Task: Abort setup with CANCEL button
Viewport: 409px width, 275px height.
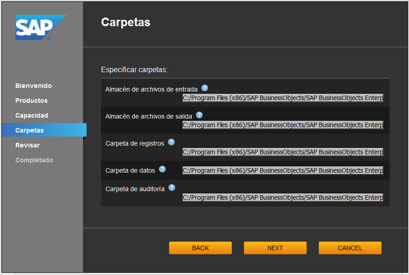Action: (x=350, y=248)
